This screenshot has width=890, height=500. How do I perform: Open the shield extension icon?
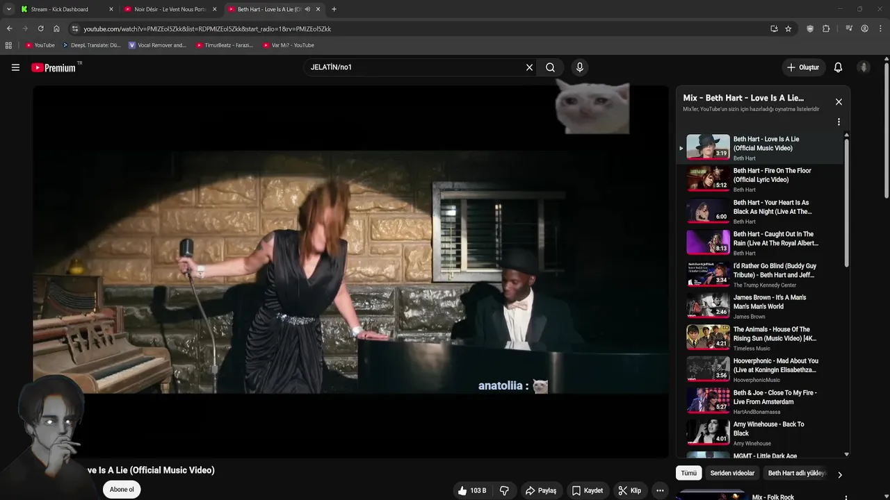[810, 28]
